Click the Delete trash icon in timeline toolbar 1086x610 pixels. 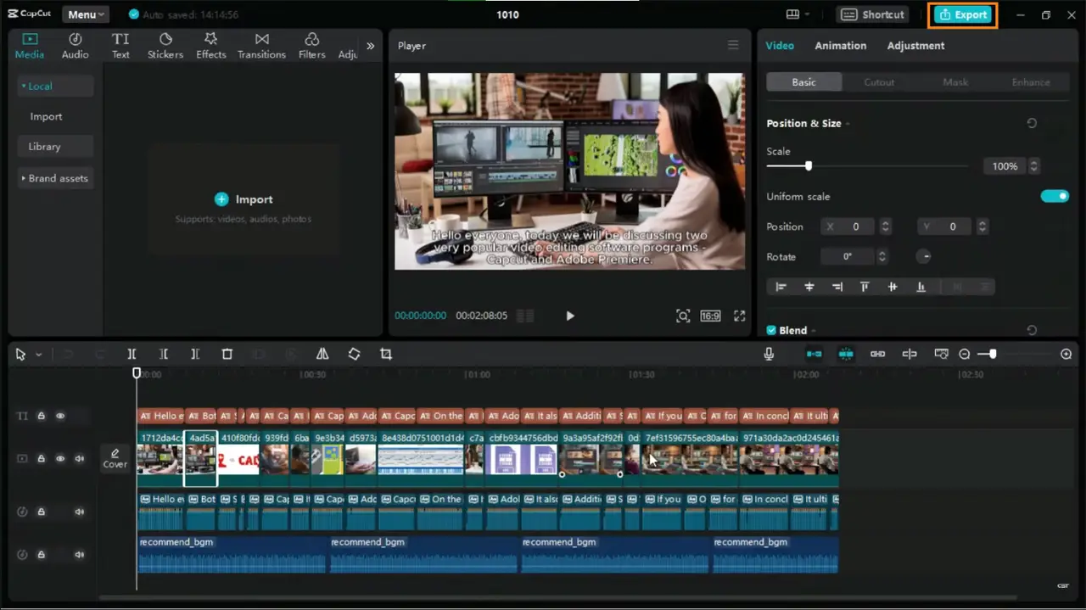pyautogui.click(x=227, y=355)
